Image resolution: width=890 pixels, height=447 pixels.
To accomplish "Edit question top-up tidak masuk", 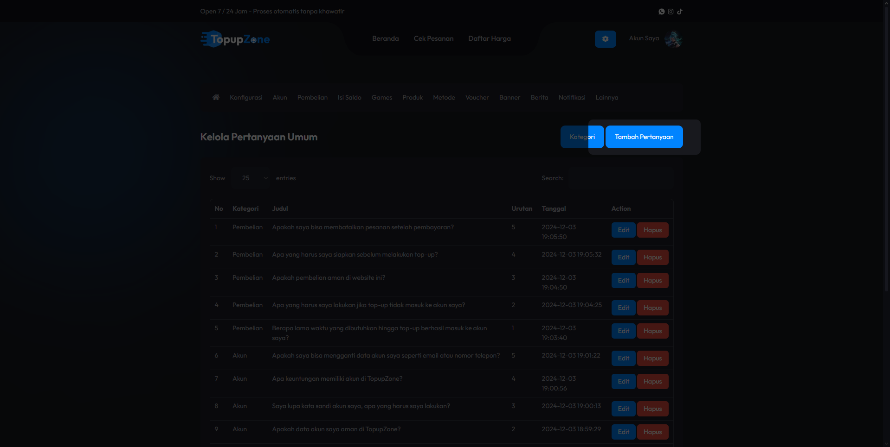I will [623, 308].
